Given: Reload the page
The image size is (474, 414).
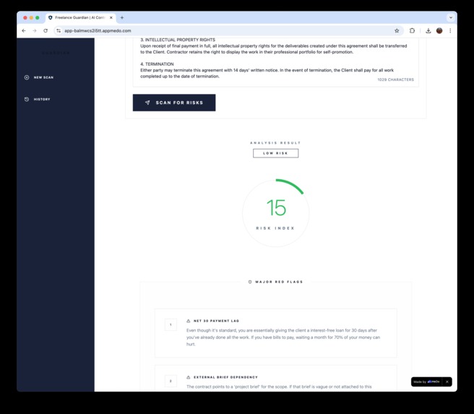Looking at the screenshot, I should click(x=46, y=30).
